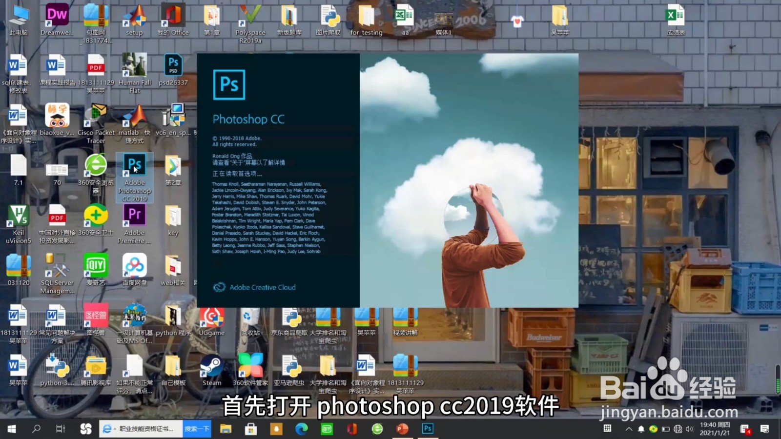Open File Explorer from the taskbar

click(226, 429)
